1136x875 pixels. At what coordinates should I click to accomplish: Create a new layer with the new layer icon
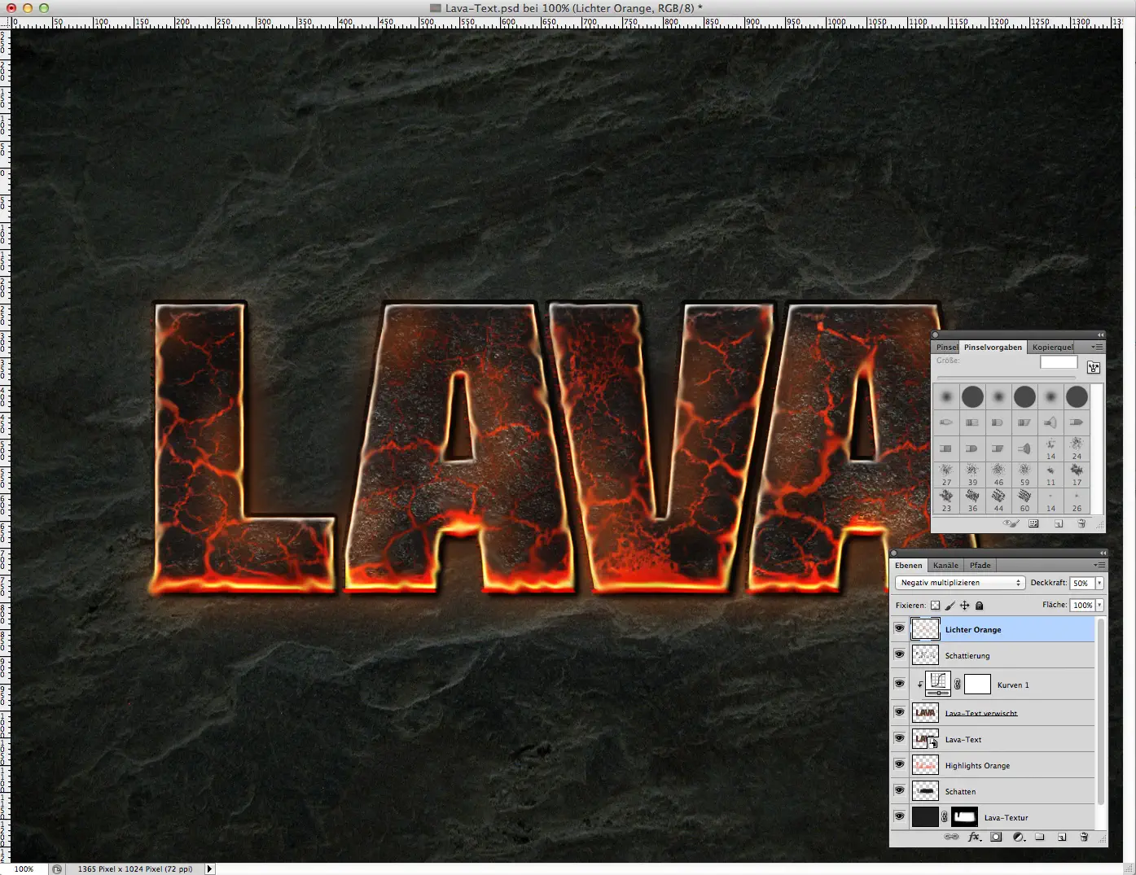(1062, 837)
